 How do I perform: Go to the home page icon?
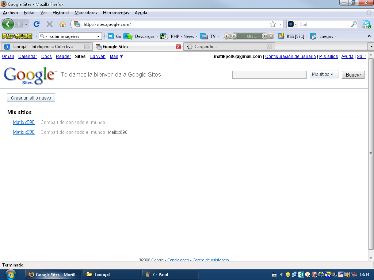coord(63,24)
